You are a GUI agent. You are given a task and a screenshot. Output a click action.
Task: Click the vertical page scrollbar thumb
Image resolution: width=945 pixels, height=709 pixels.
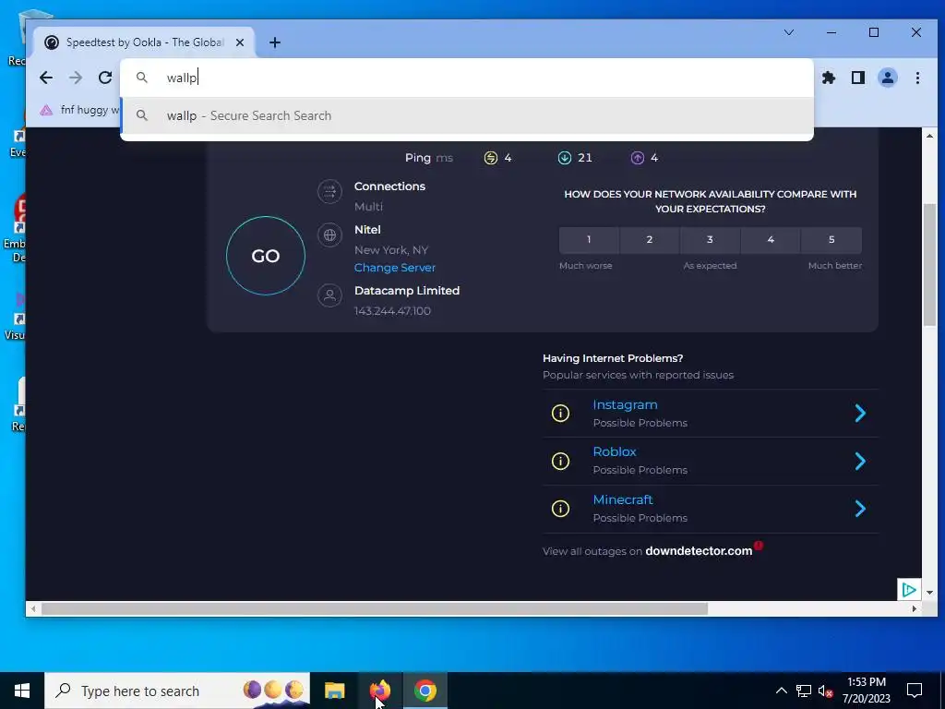point(929,265)
